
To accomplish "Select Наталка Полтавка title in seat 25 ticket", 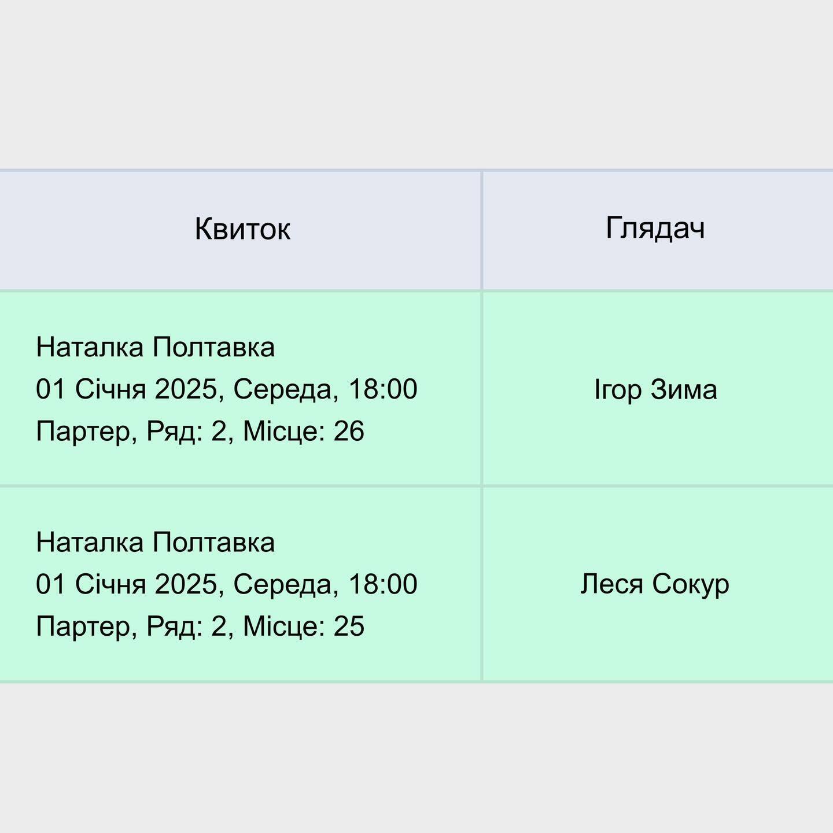I will [x=155, y=543].
